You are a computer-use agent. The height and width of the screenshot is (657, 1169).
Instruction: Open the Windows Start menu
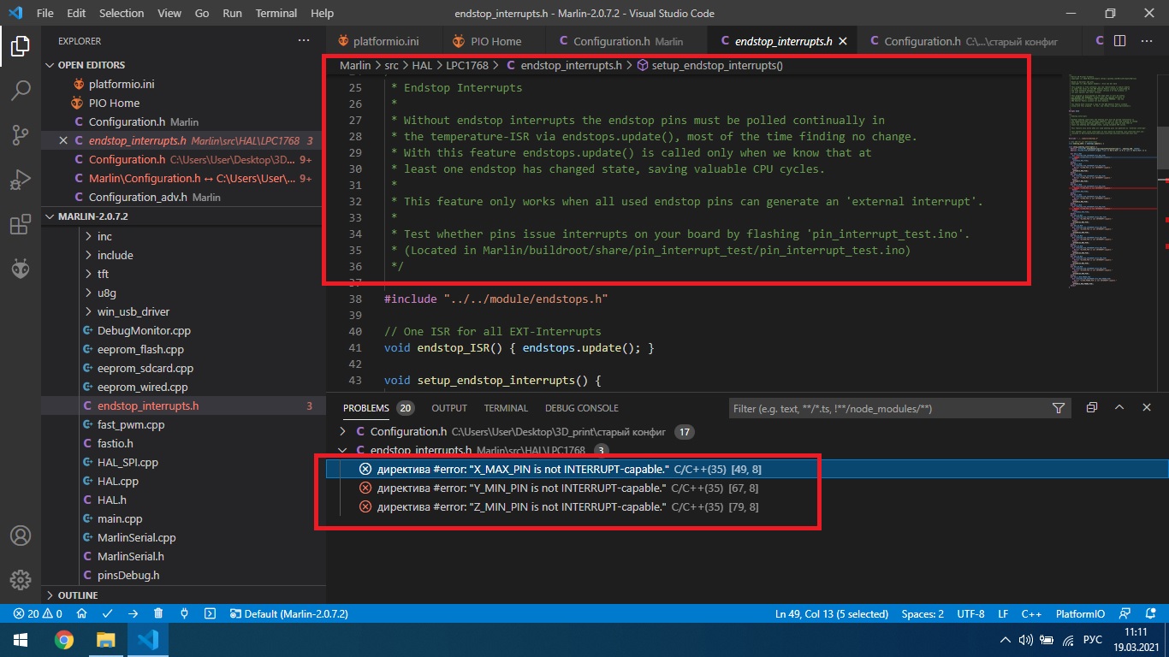tap(21, 639)
